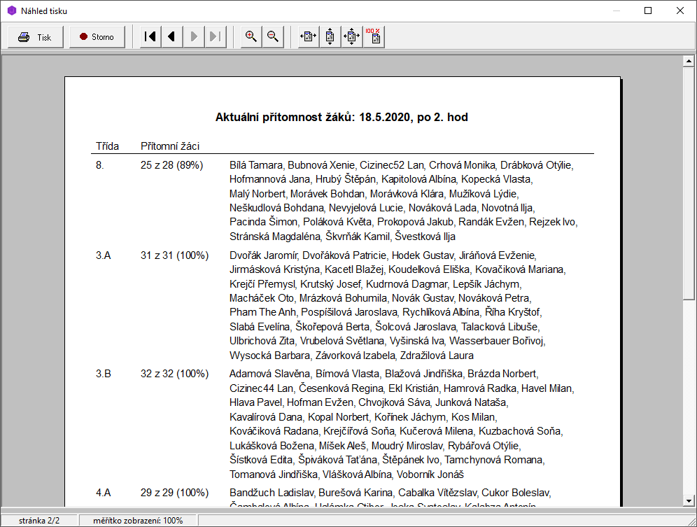
Task: Click the Třída column header
Action: [107, 146]
